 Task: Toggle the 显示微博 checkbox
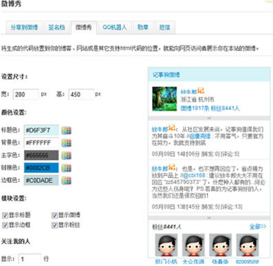[x=54, y=215]
